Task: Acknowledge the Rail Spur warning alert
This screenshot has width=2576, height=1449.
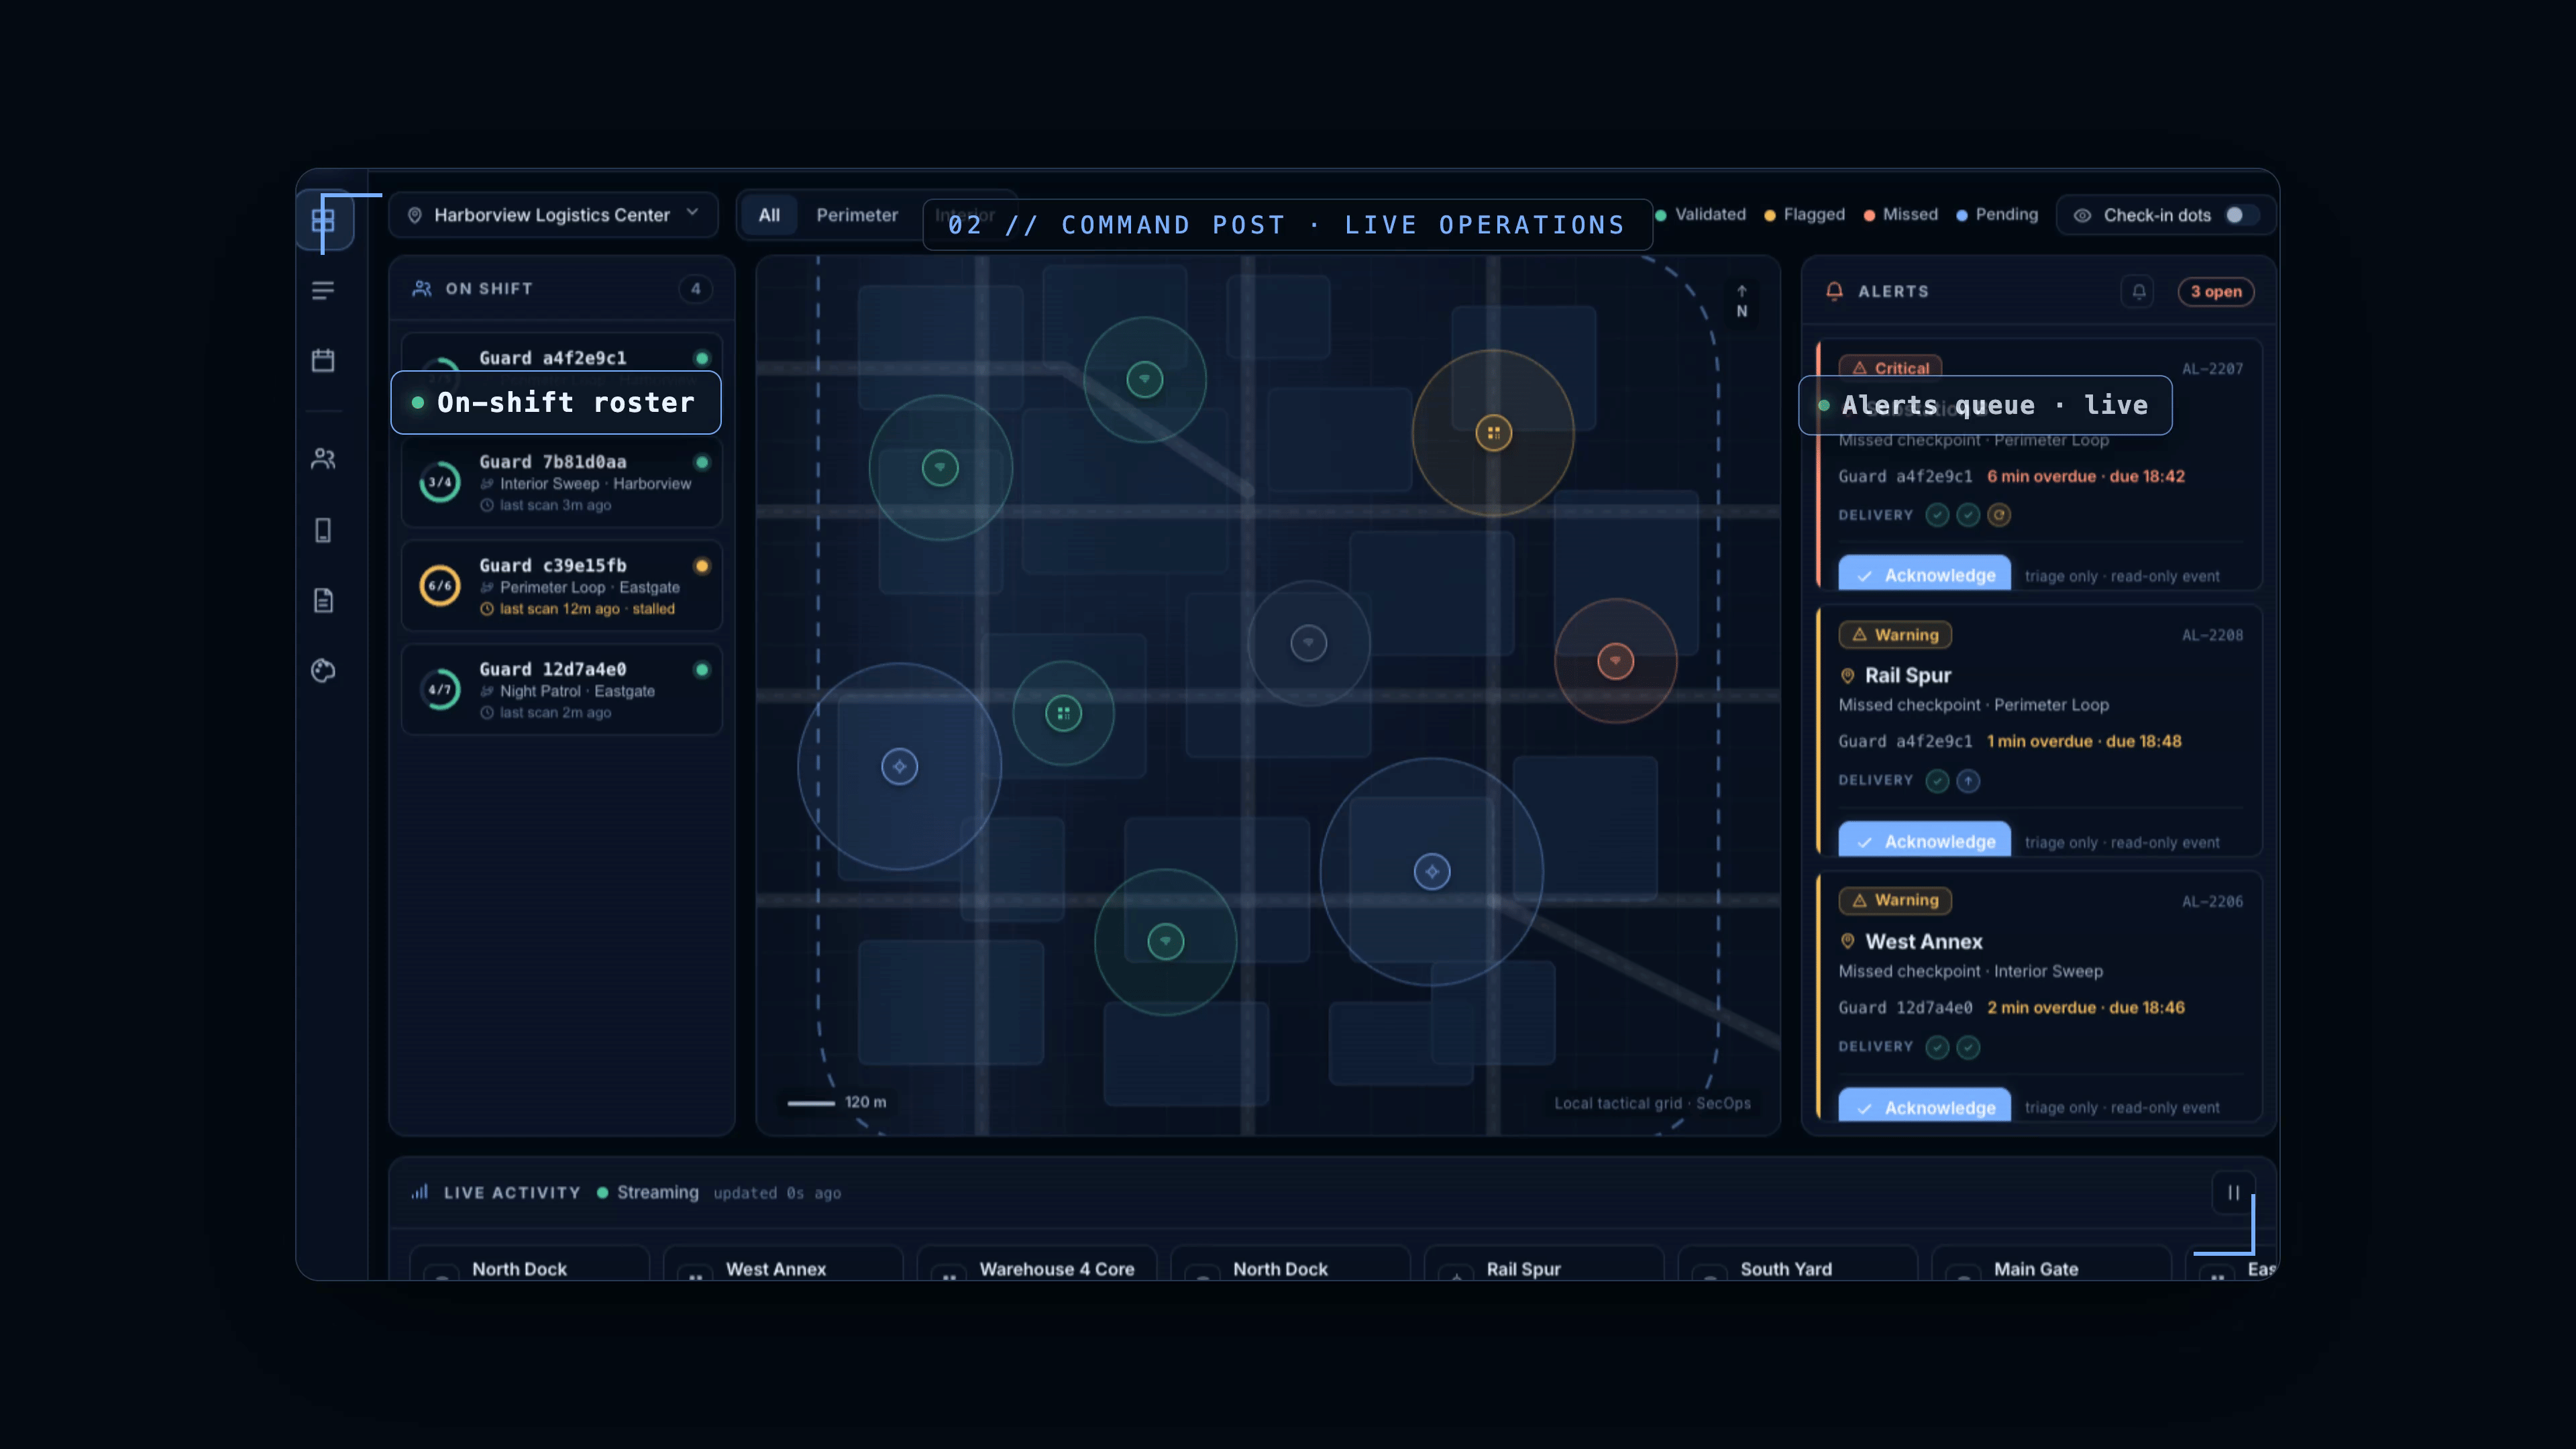Action: 1924,840
